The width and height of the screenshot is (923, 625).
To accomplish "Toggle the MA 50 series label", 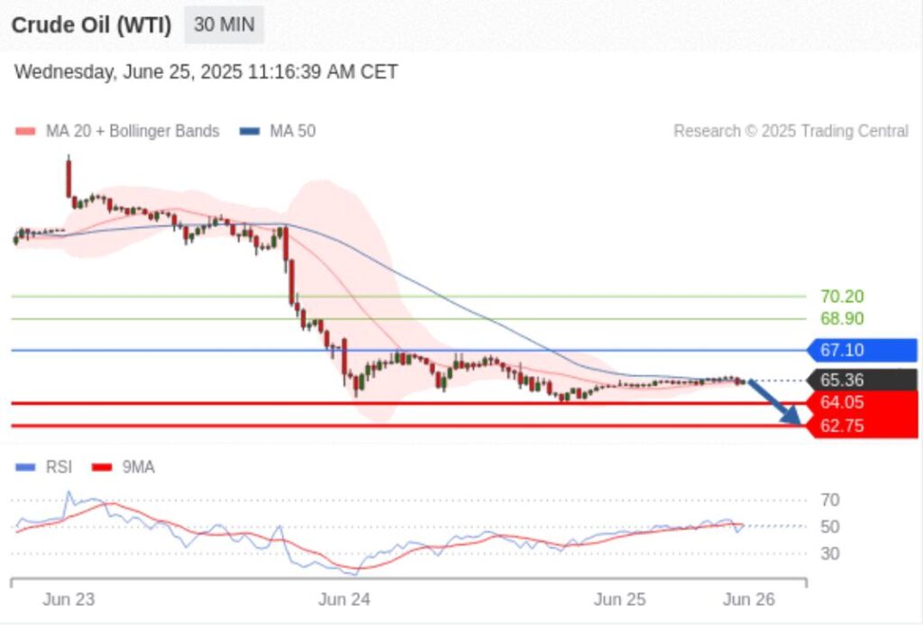I will (292, 132).
